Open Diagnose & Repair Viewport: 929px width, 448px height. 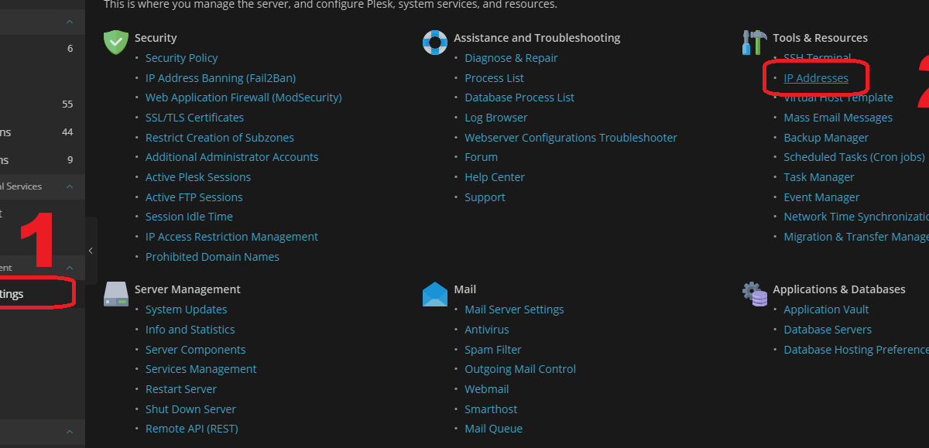click(x=511, y=58)
